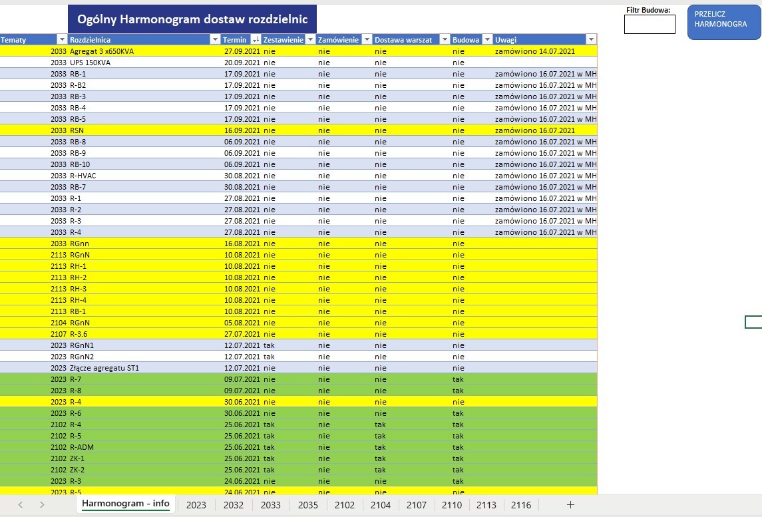Image resolution: width=762 pixels, height=517 pixels.
Task: Switch to the 2107 sheet tab
Action: point(417,505)
